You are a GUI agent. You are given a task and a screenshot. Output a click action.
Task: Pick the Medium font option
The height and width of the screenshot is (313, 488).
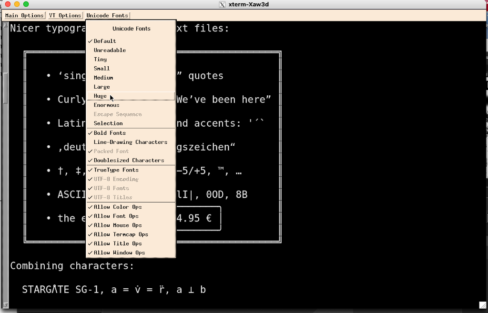(103, 78)
